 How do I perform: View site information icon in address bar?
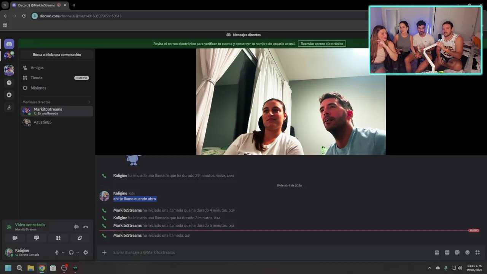(x=35, y=16)
